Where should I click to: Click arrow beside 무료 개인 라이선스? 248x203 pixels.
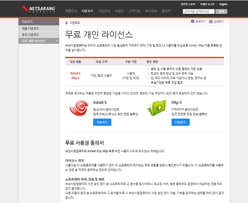point(57,41)
